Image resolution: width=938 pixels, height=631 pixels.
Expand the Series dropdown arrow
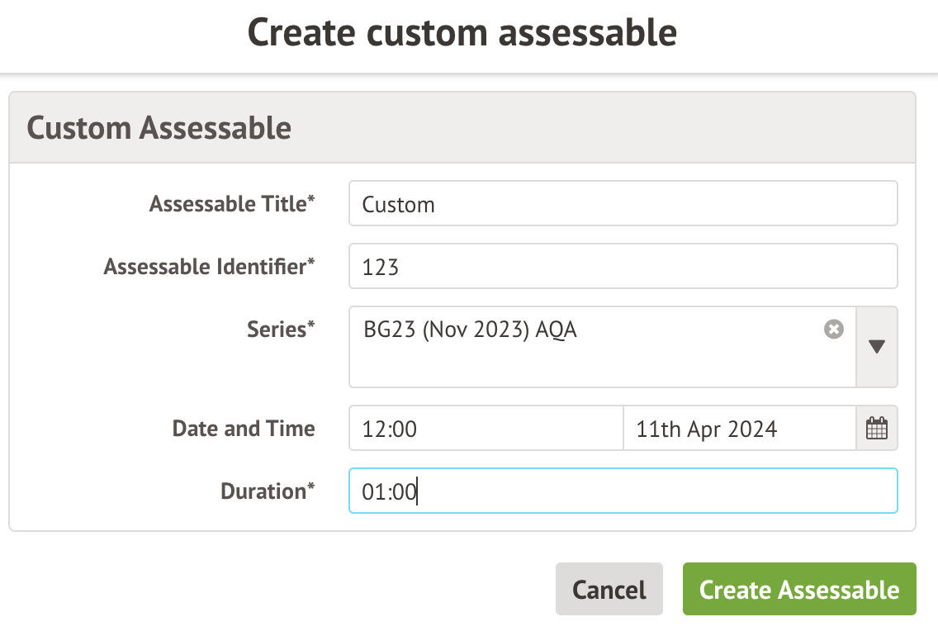(x=877, y=347)
